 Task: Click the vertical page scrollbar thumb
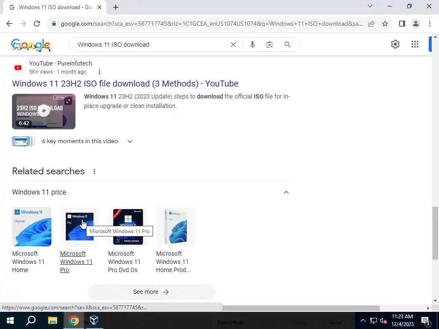(435, 233)
